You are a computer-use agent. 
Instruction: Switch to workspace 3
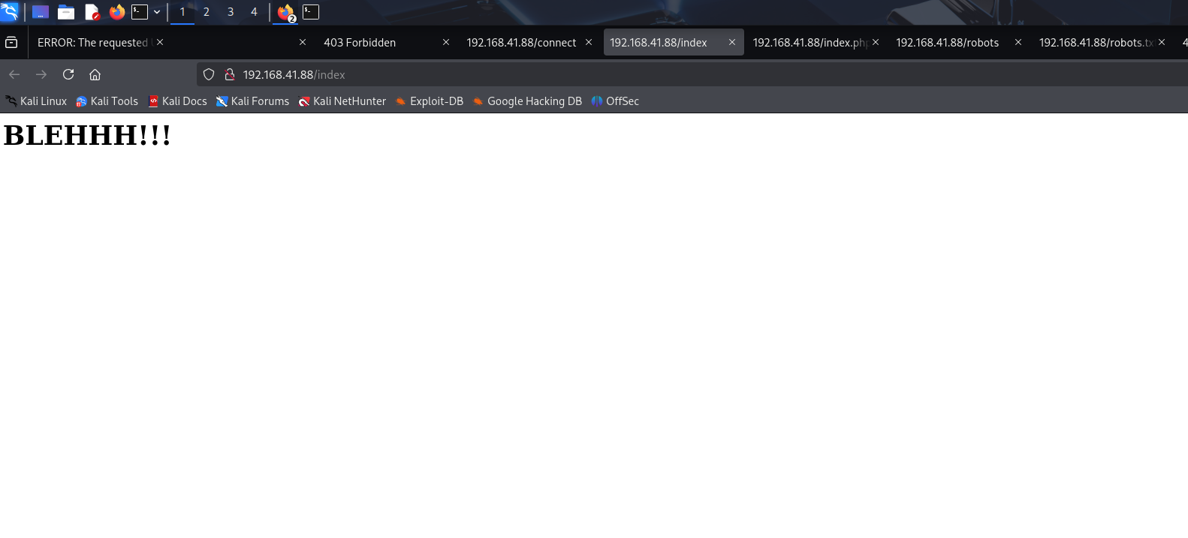point(231,12)
